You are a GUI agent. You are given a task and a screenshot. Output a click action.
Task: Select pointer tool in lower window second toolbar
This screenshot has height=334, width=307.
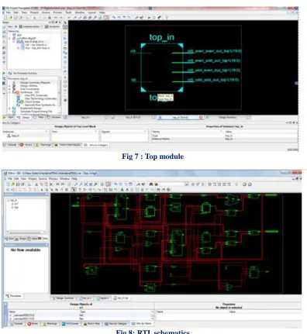coord(74,190)
